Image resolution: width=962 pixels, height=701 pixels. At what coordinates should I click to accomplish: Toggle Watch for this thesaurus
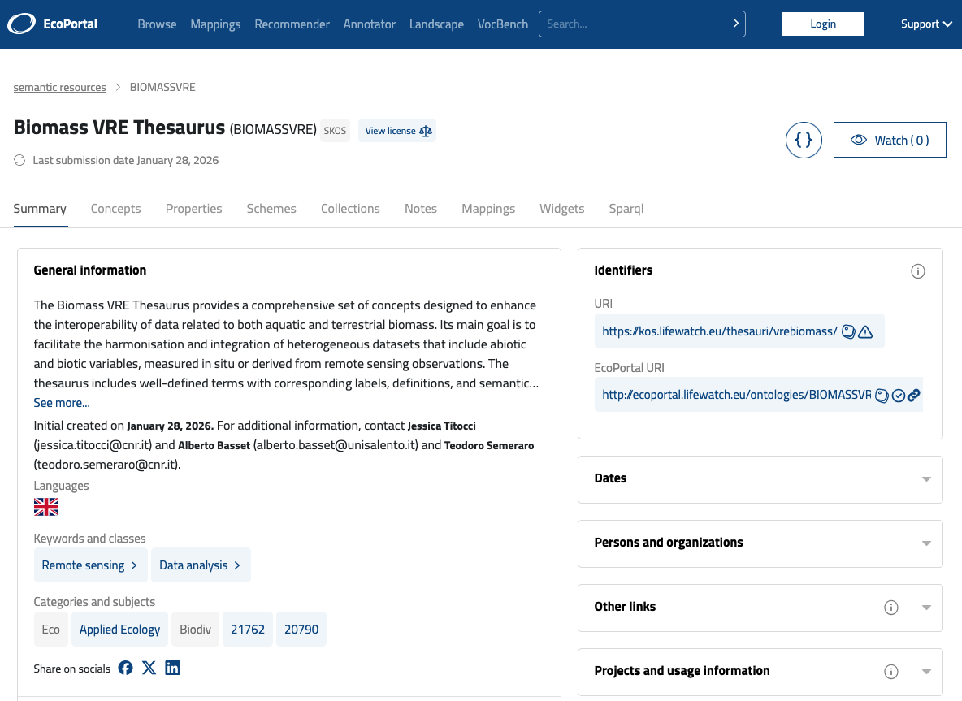(x=890, y=140)
